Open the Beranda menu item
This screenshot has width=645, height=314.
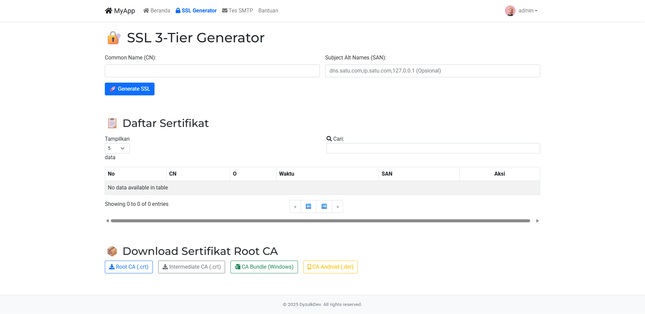157,11
